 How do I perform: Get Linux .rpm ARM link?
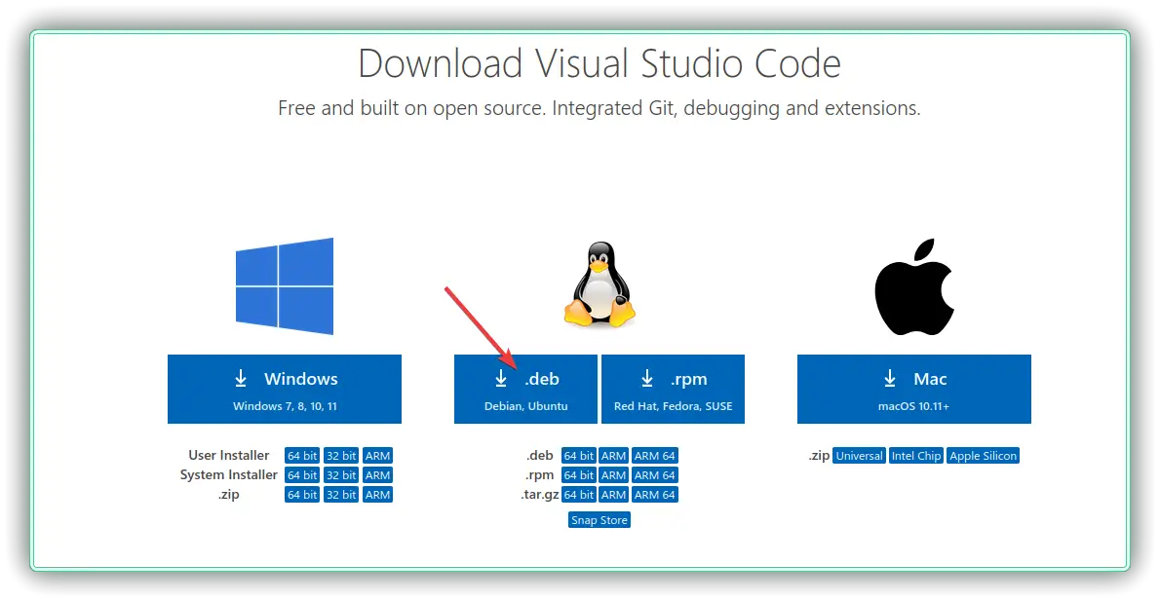pos(613,474)
